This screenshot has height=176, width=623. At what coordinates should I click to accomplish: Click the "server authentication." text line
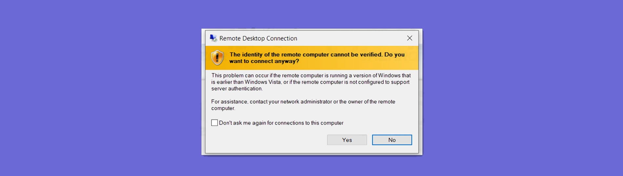237,88
